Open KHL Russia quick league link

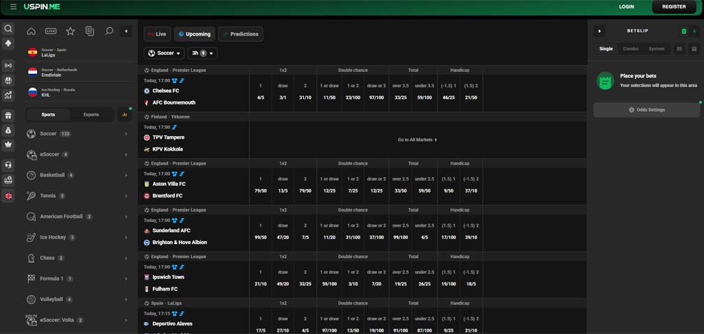click(x=80, y=92)
